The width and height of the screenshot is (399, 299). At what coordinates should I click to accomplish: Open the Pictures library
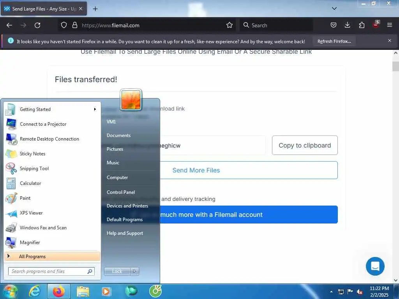115,149
